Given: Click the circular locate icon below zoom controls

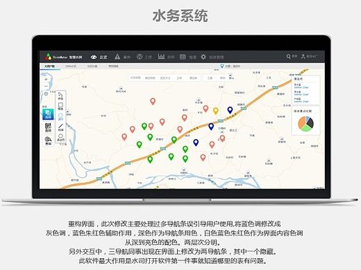Looking at the screenshot, I should click(x=46, y=93).
